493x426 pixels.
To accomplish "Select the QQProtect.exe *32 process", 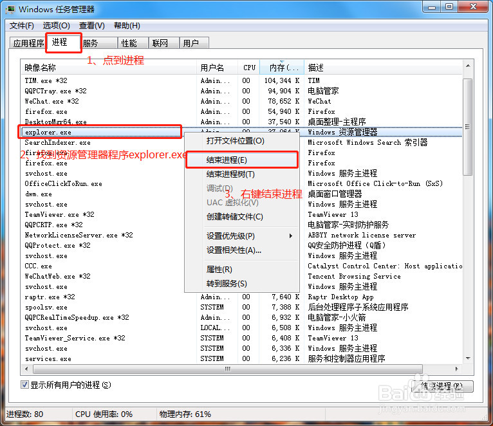I will pos(57,245).
